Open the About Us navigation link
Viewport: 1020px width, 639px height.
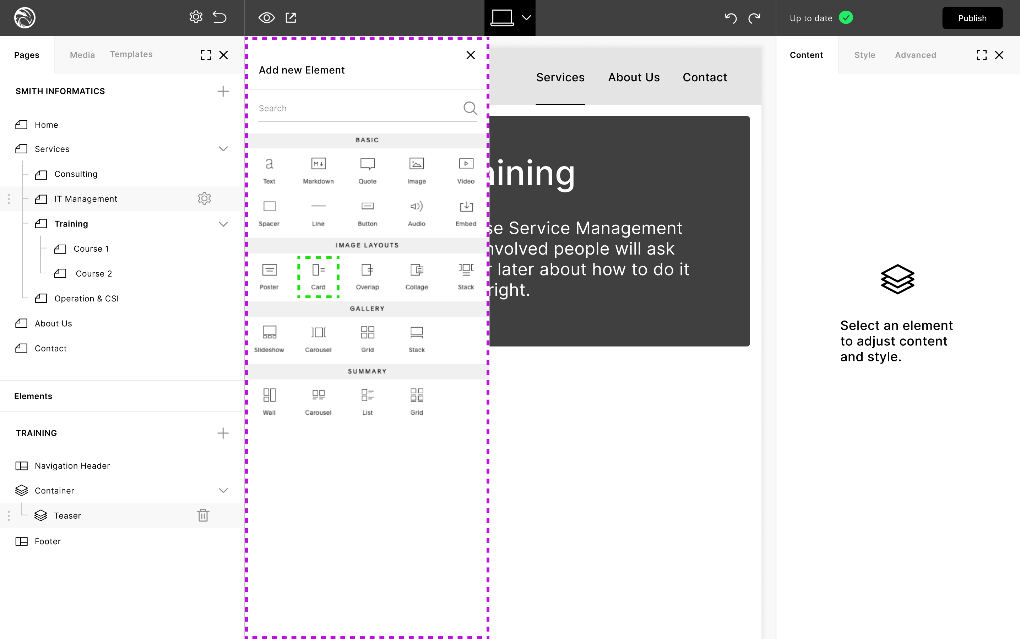click(633, 77)
